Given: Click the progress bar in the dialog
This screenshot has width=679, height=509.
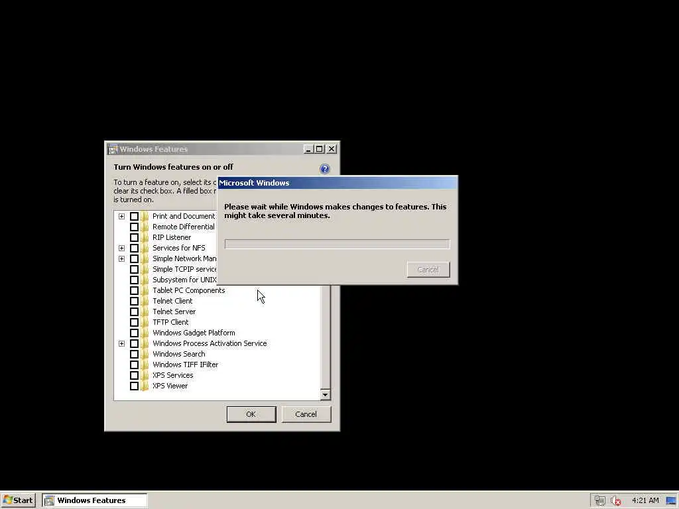Looking at the screenshot, I should click(x=338, y=244).
